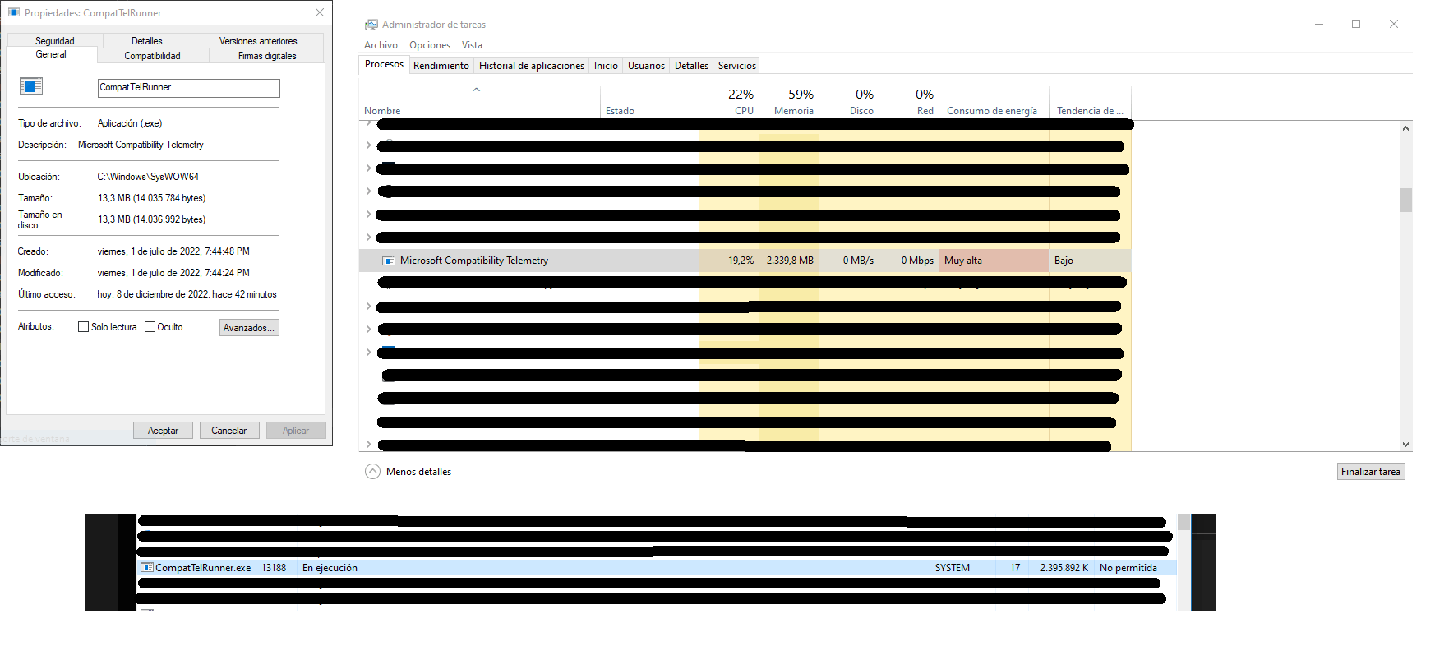Viewport: 1435px width, 669px height.
Task: Open the Seguridad tab in properties
Action: (54, 40)
